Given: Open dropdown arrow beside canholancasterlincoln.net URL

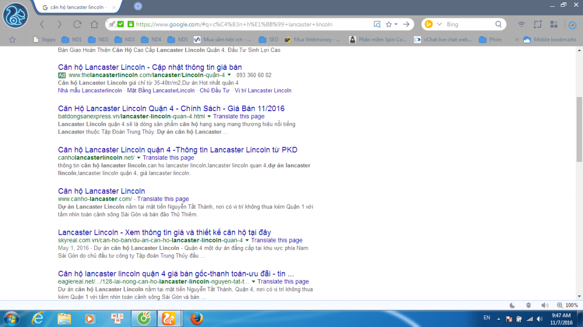Looking at the screenshot, I should click(138, 158).
